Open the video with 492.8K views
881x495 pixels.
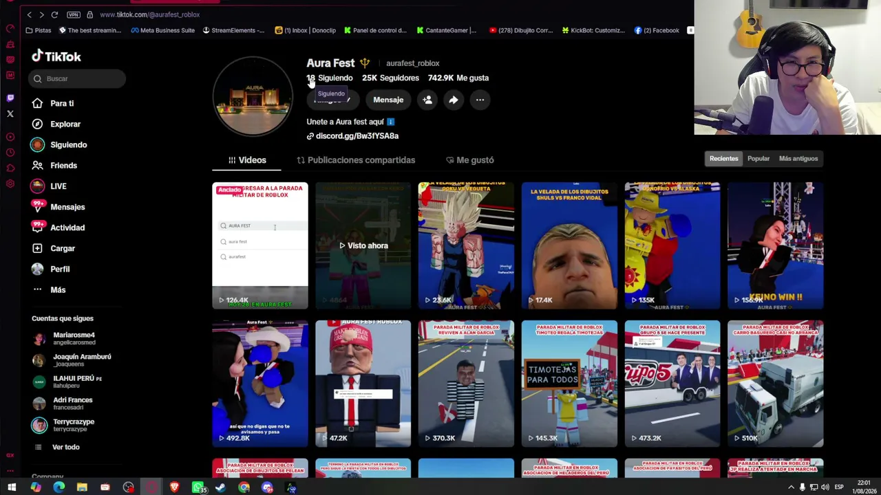point(260,384)
